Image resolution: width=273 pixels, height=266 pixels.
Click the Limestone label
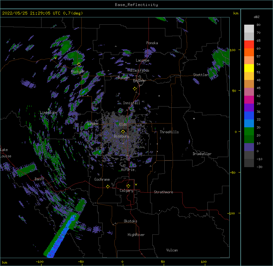[48, 112]
